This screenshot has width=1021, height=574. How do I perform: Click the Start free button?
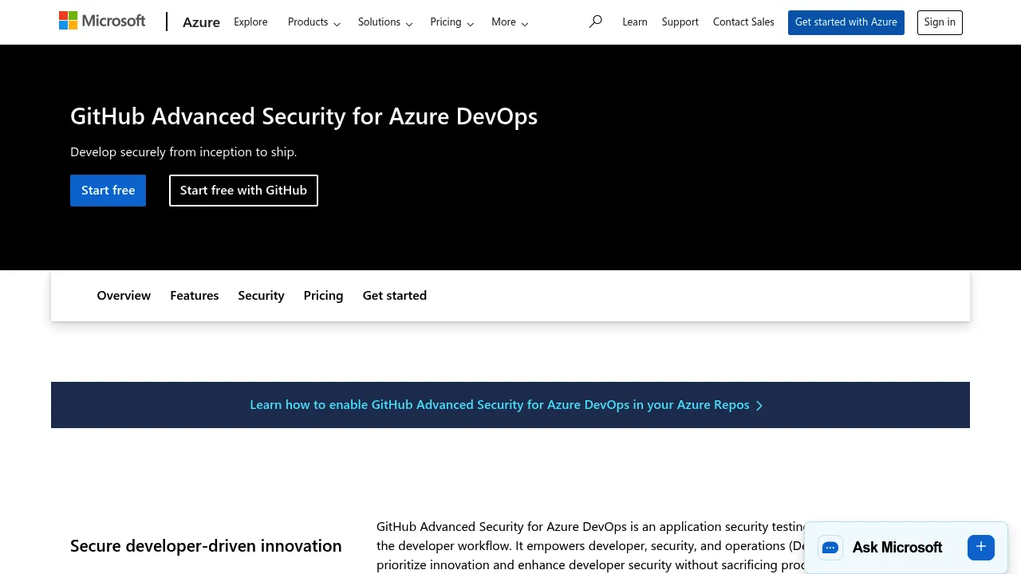(x=108, y=191)
